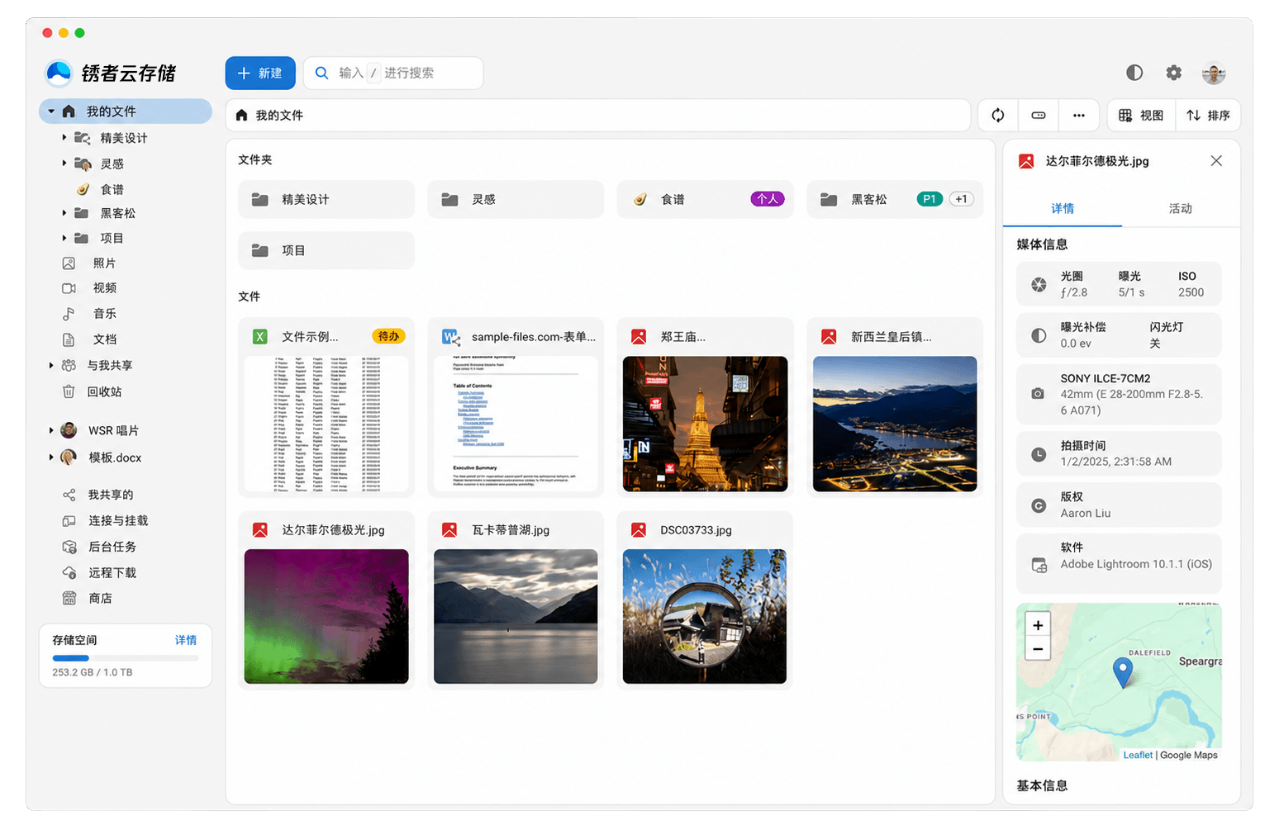Image resolution: width=1279 pixels, height=839 pixels.
Task: Open the 视图 view options
Action: click(1141, 116)
